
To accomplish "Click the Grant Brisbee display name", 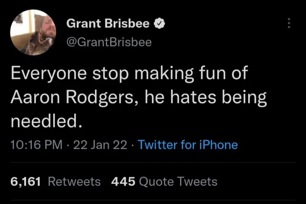I will (108, 24).
